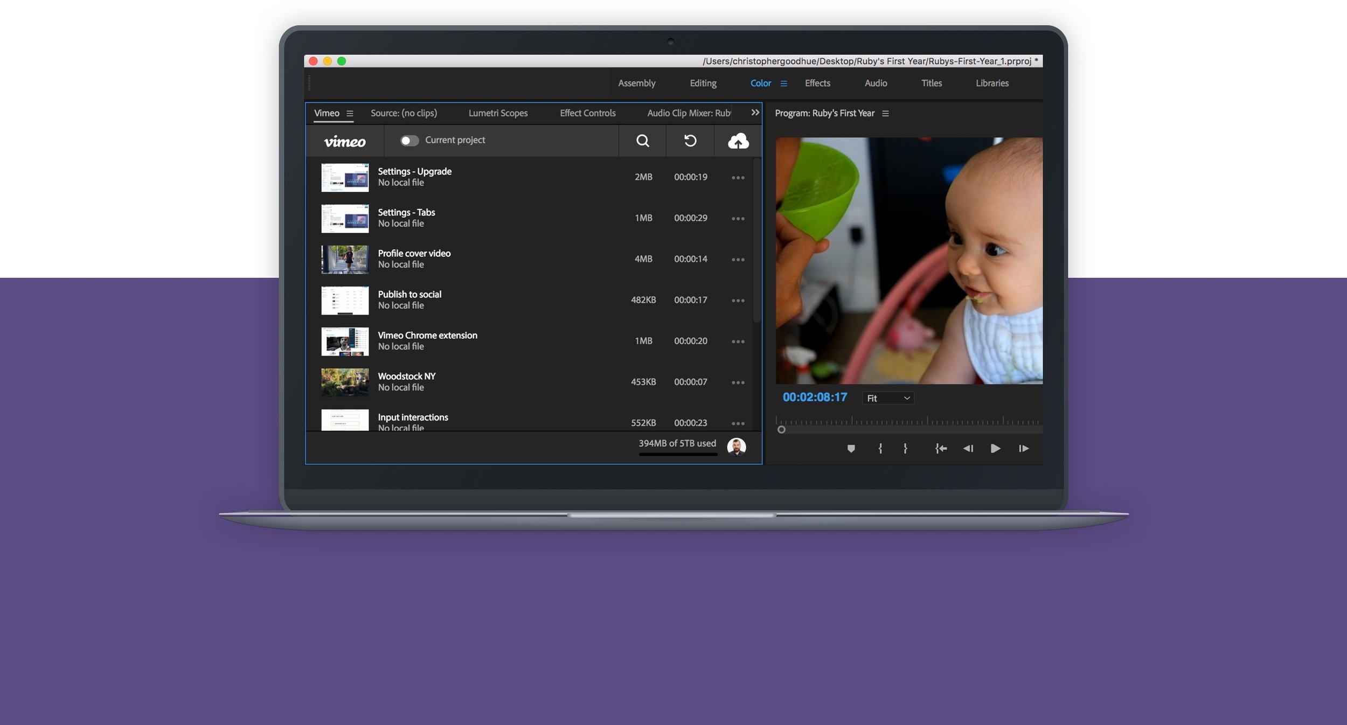The width and height of the screenshot is (1347, 725).
Task: Click the Mark In brace button
Action: coord(880,448)
